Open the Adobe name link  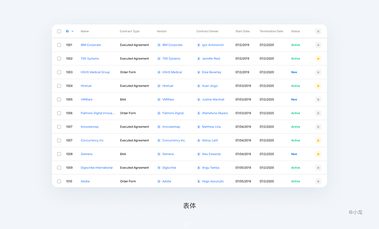[x=85, y=181]
